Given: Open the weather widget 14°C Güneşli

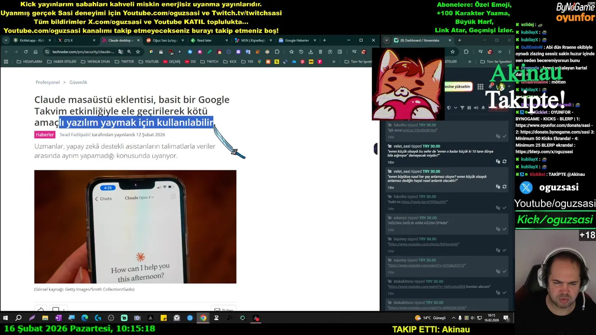Looking at the screenshot, I should (x=430, y=318).
